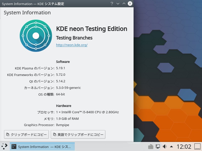The image size is (202, 151).
Task: Select the 64-bit OS type value
Action: click(x=60, y=94)
